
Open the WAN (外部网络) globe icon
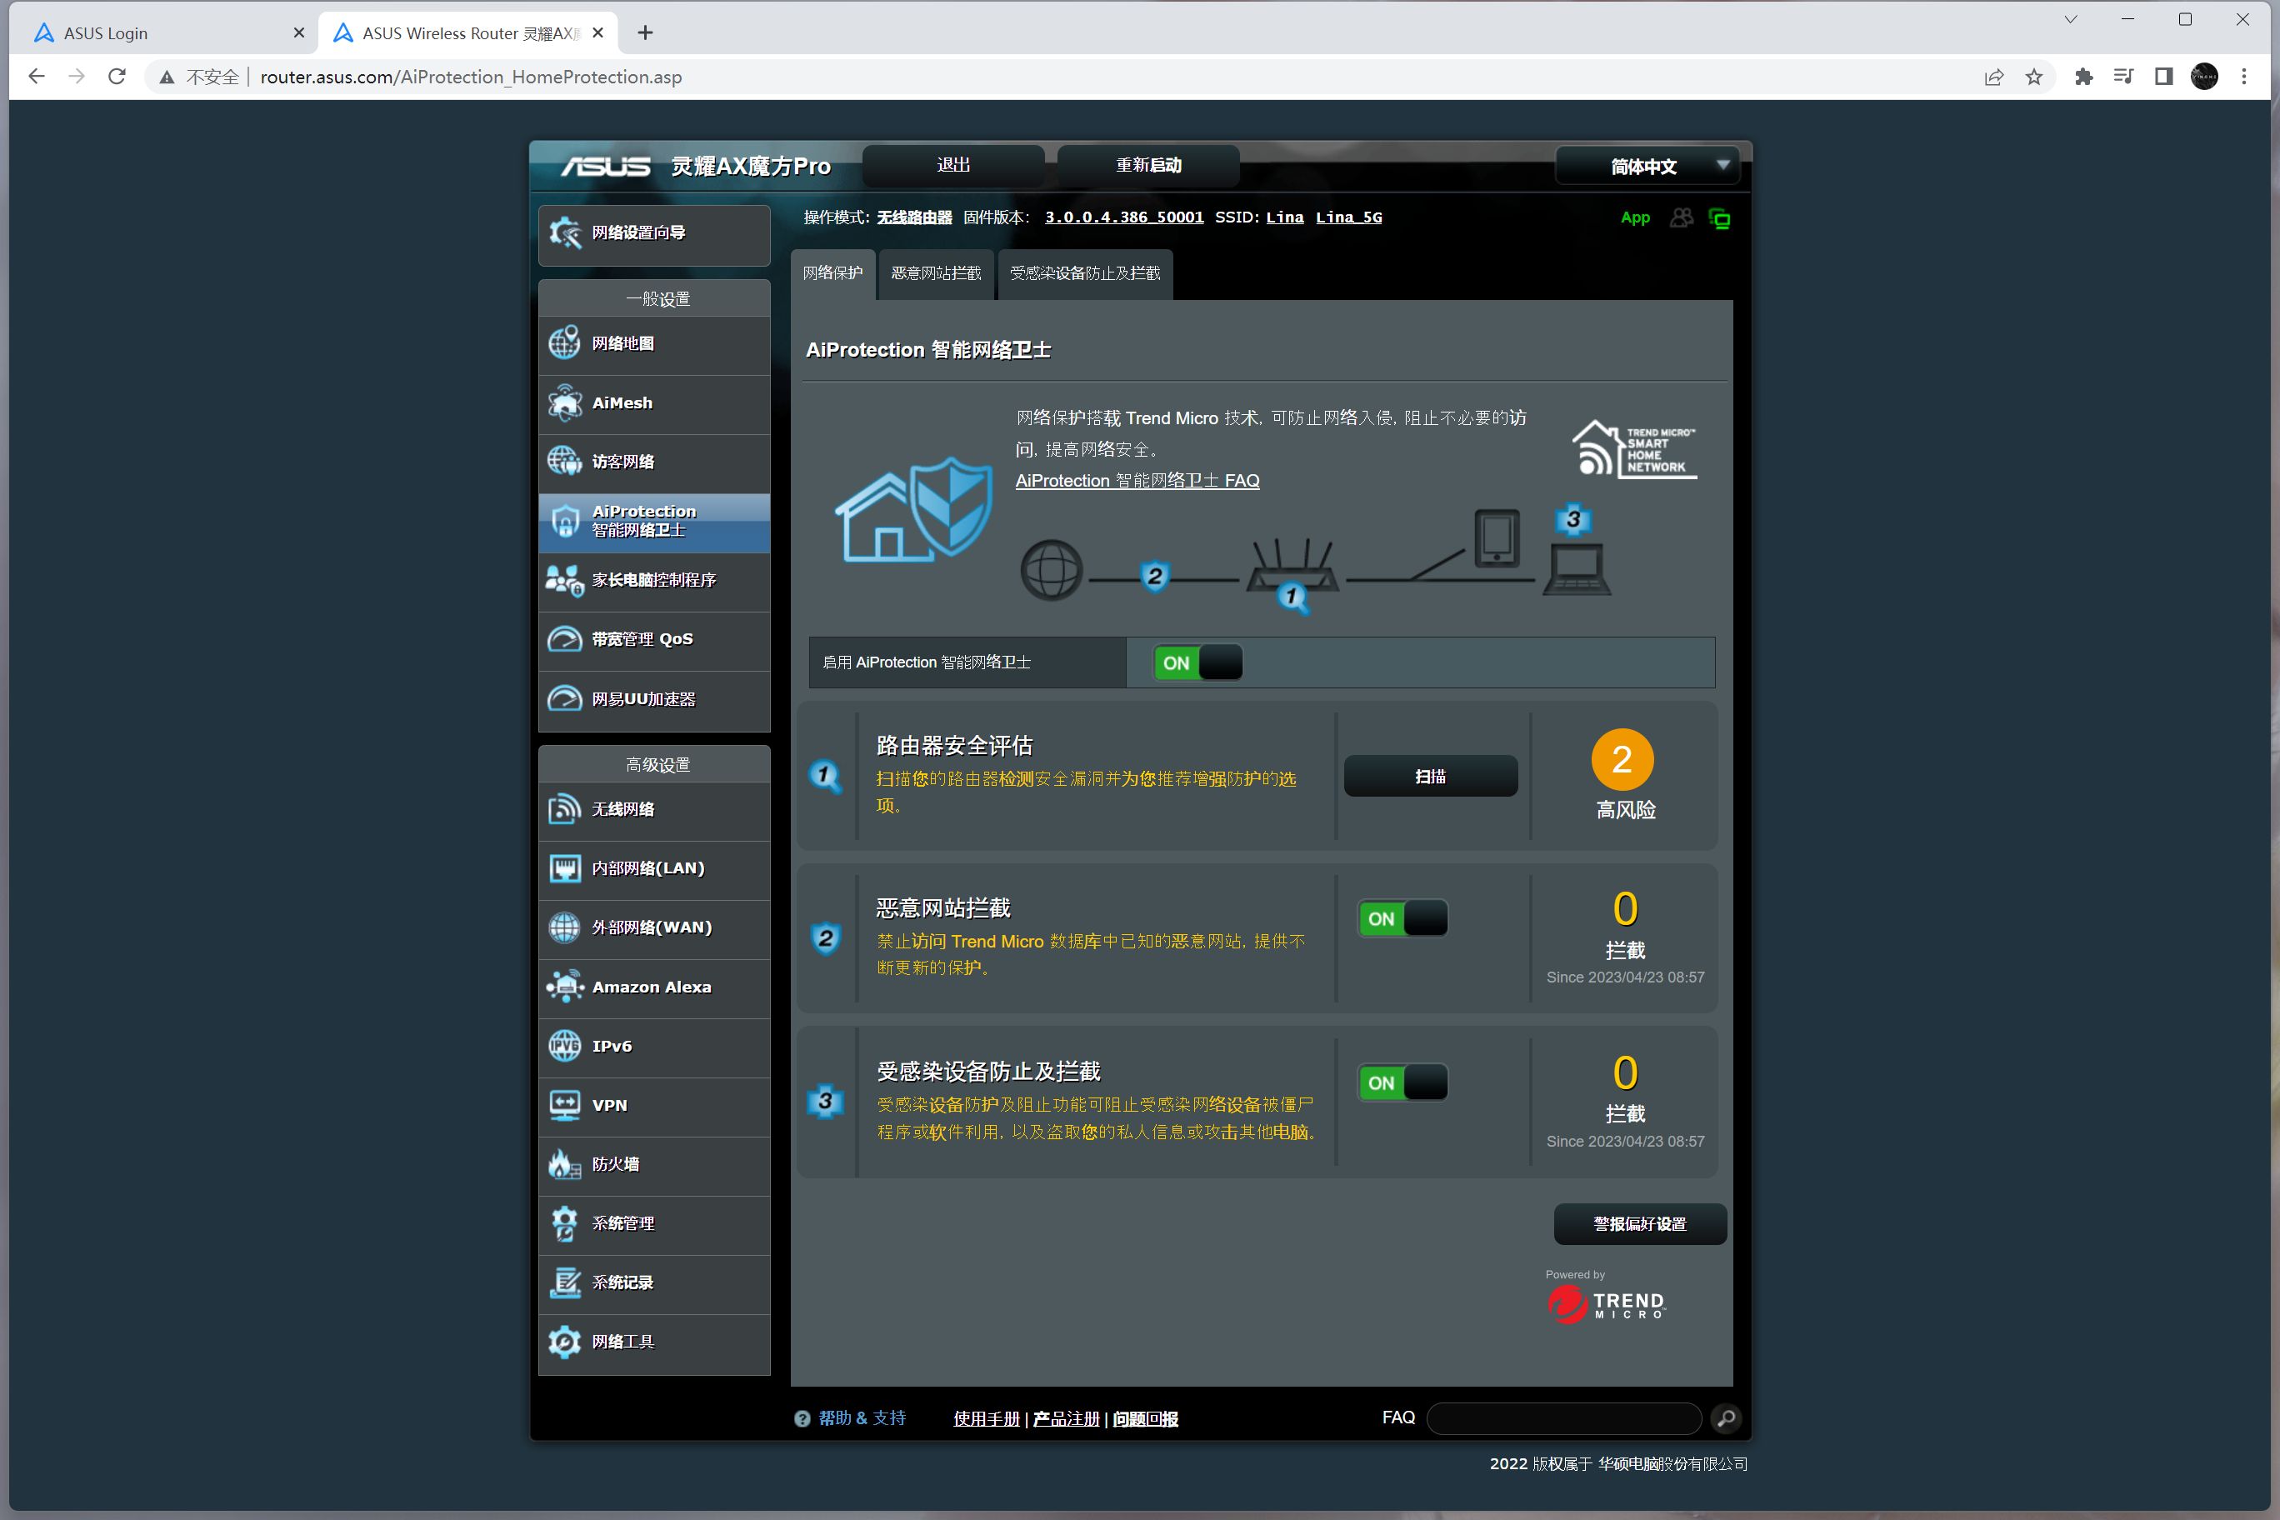tap(564, 927)
